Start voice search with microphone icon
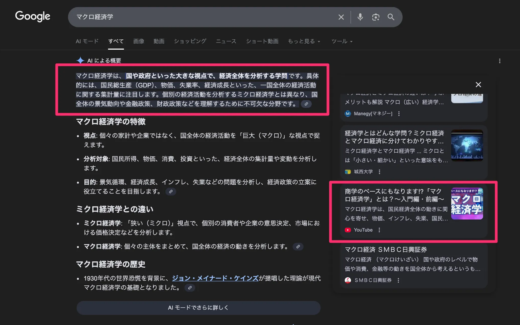Image resolution: width=520 pixels, height=325 pixels. [360, 17]
